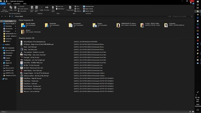
Task: Click Colar atalho in the ribbon
Action: pyautogui.click(x=22, y=11)
